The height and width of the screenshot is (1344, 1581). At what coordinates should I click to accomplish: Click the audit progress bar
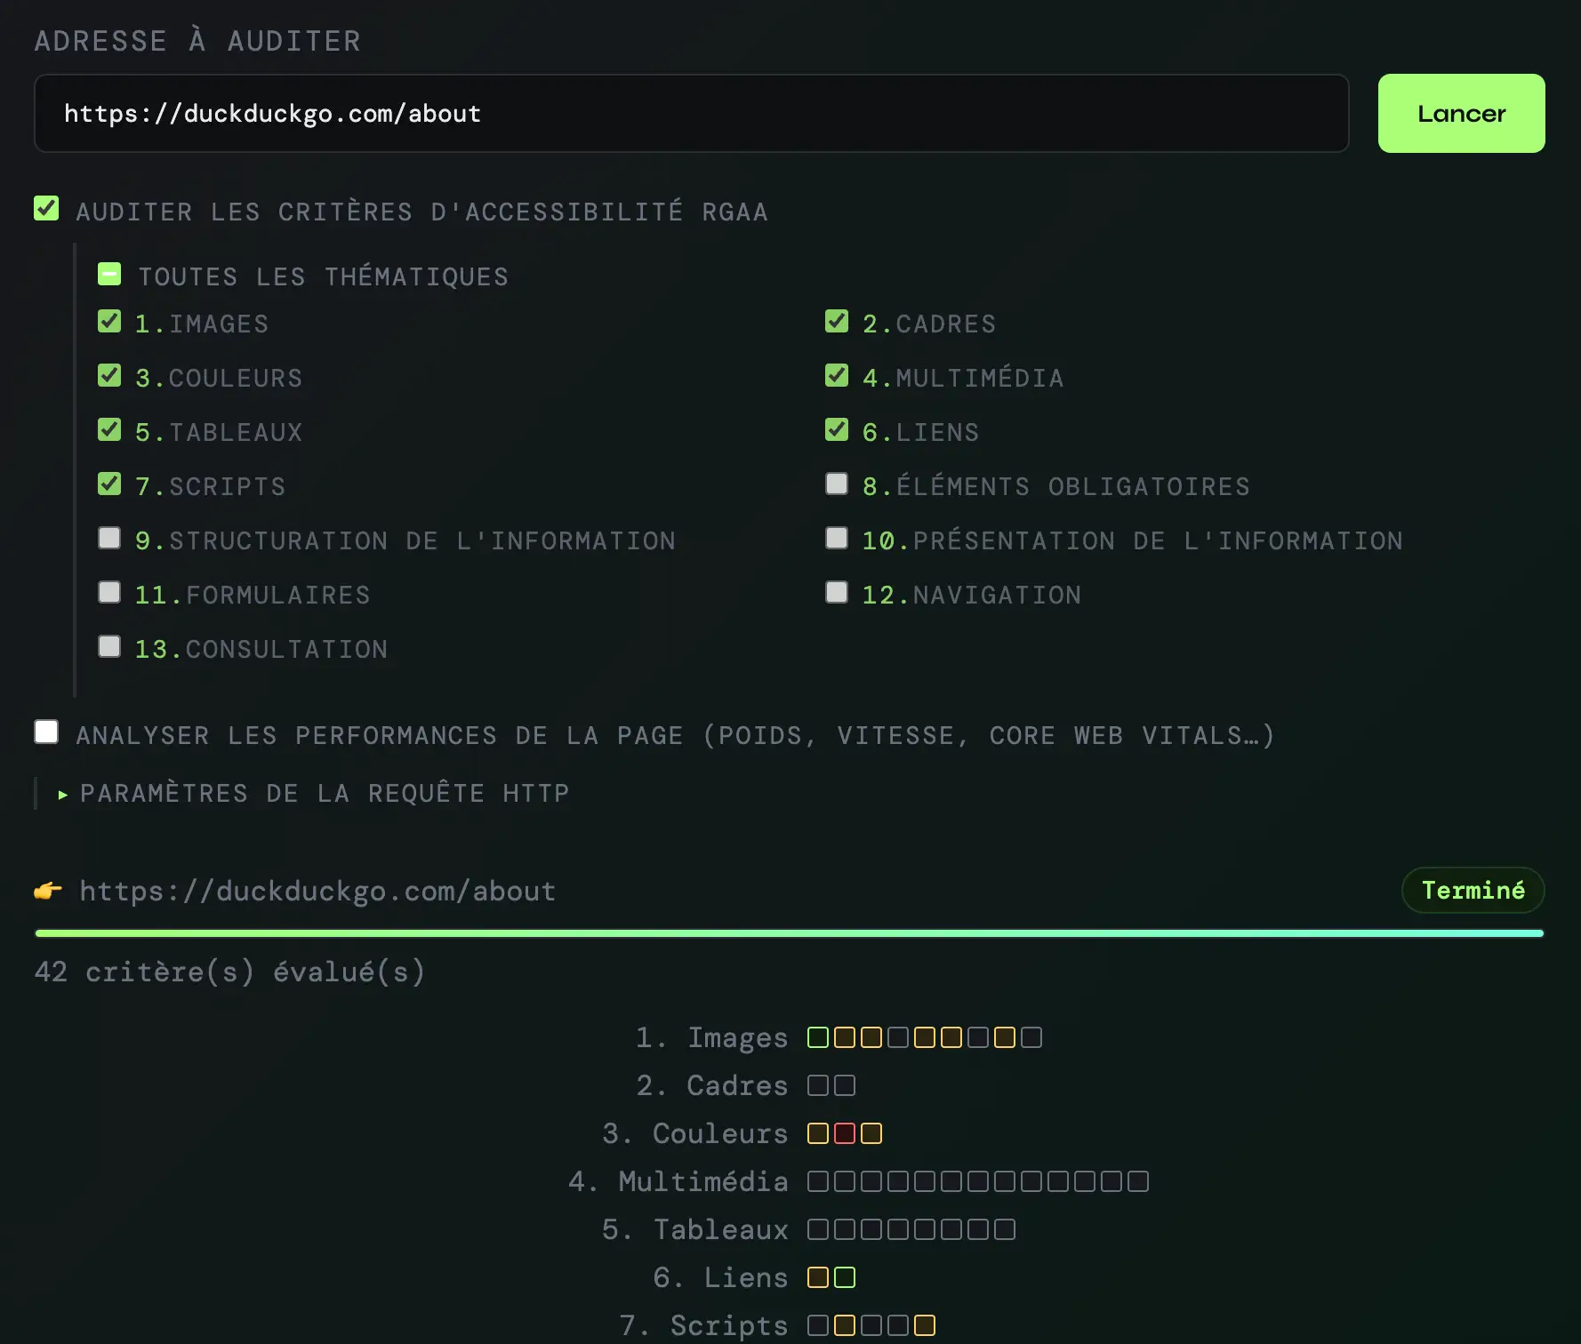tap(789, 933)
